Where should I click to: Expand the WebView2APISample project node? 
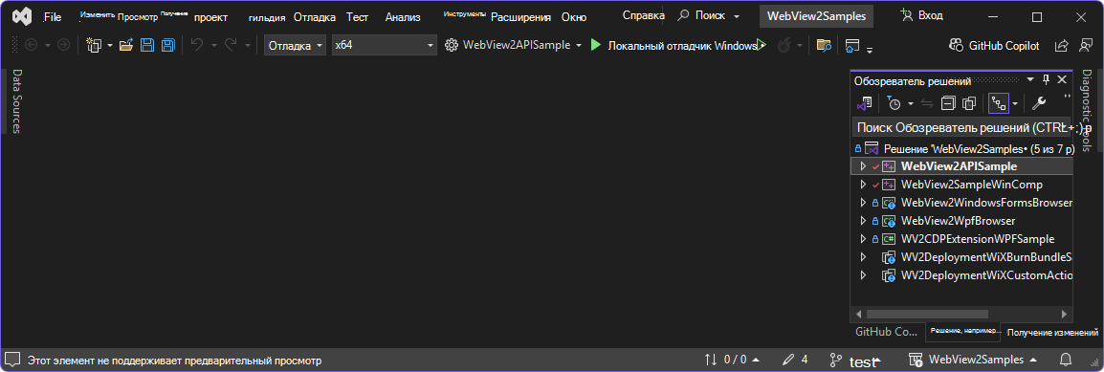[863, 166]
